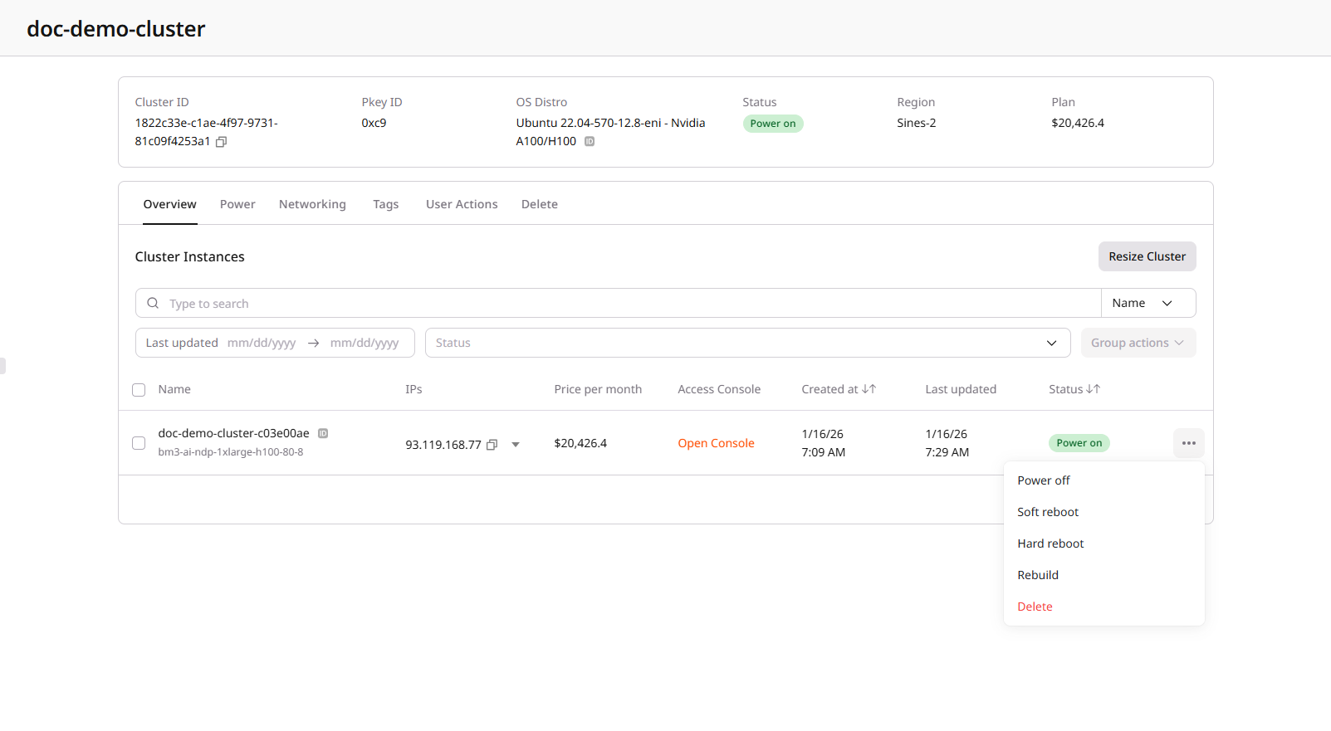
Task: Expand the IP address list arrow
Action: (x=516, y=445)
